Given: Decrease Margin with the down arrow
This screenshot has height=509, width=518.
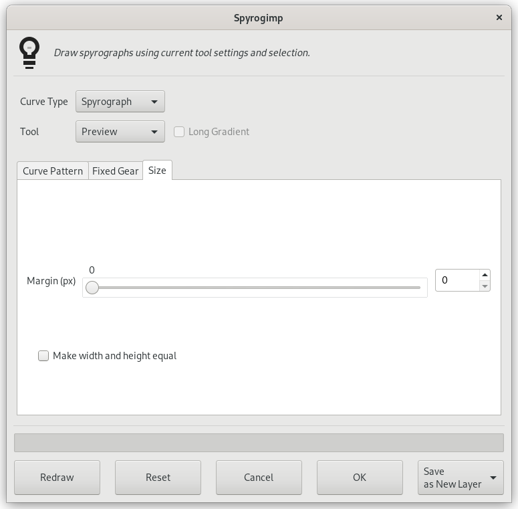Looking at the screenshot, I should pos(485,286).
